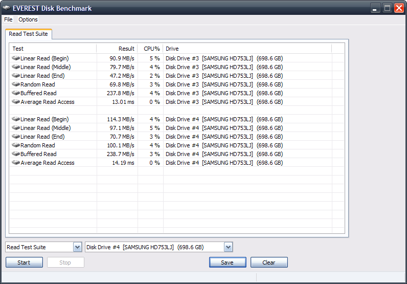Screen dimensions: 407x284
Task: Click disk icon of Drive #4 Linear Read (Begin)
Action: 16,119
